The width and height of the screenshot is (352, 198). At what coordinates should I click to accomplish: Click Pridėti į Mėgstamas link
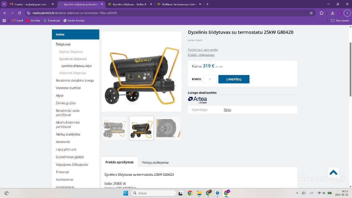tap(201, 55)
